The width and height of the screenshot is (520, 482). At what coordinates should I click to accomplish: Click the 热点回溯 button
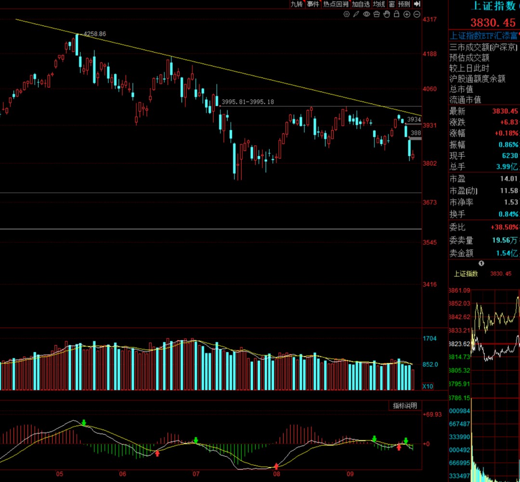click(x=336, y=4)
